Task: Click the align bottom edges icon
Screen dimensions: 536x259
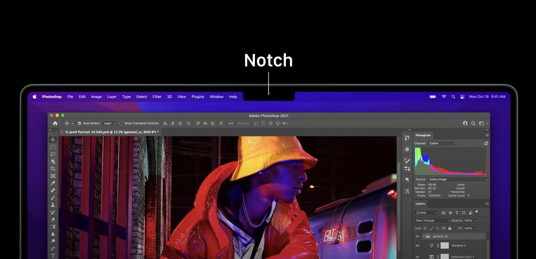Action: (x=213, y=123)
